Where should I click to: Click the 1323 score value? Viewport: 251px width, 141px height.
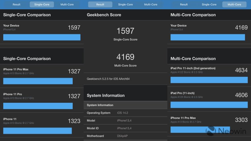point(74,121)
